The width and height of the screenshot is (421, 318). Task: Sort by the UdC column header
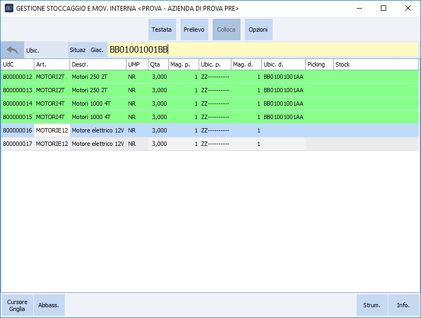(x=17, y=64)
